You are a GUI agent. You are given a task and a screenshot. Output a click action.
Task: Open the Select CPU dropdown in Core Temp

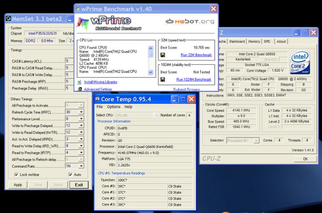156,115
